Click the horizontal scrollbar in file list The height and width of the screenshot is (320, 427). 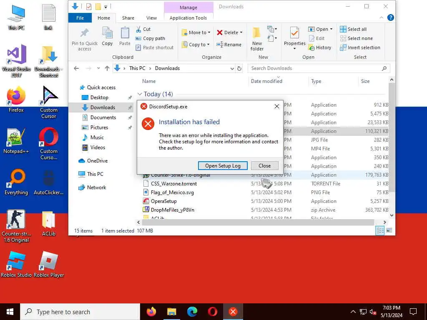[258, 222]
